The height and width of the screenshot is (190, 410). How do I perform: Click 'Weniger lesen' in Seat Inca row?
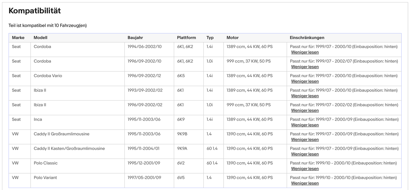point(305,125)
